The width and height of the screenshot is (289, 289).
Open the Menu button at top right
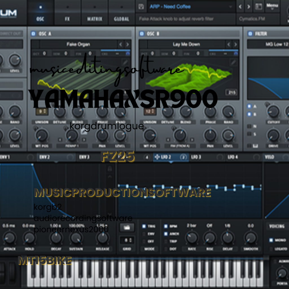click(x=272, y=6)
